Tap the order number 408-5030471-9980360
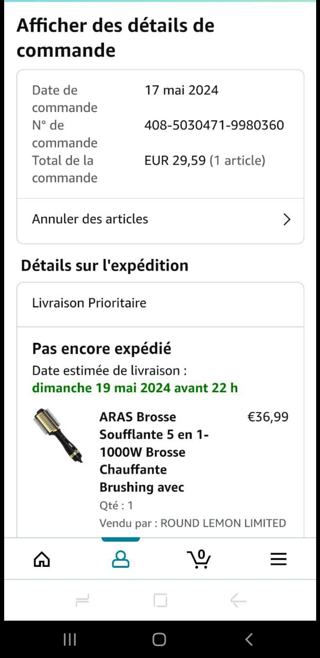 [x=214, y=125]
